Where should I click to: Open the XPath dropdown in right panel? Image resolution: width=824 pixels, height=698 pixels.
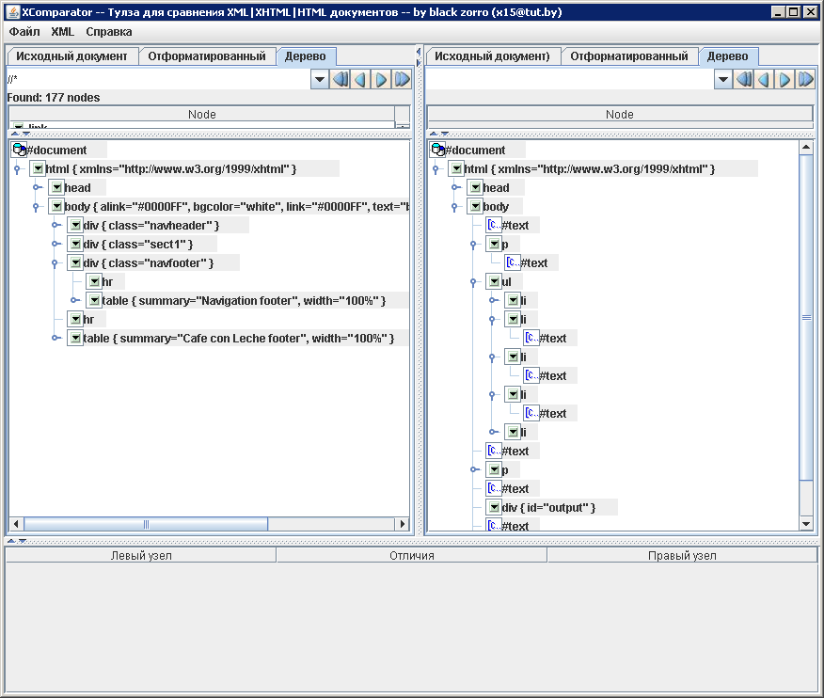[x=722, y=80]
